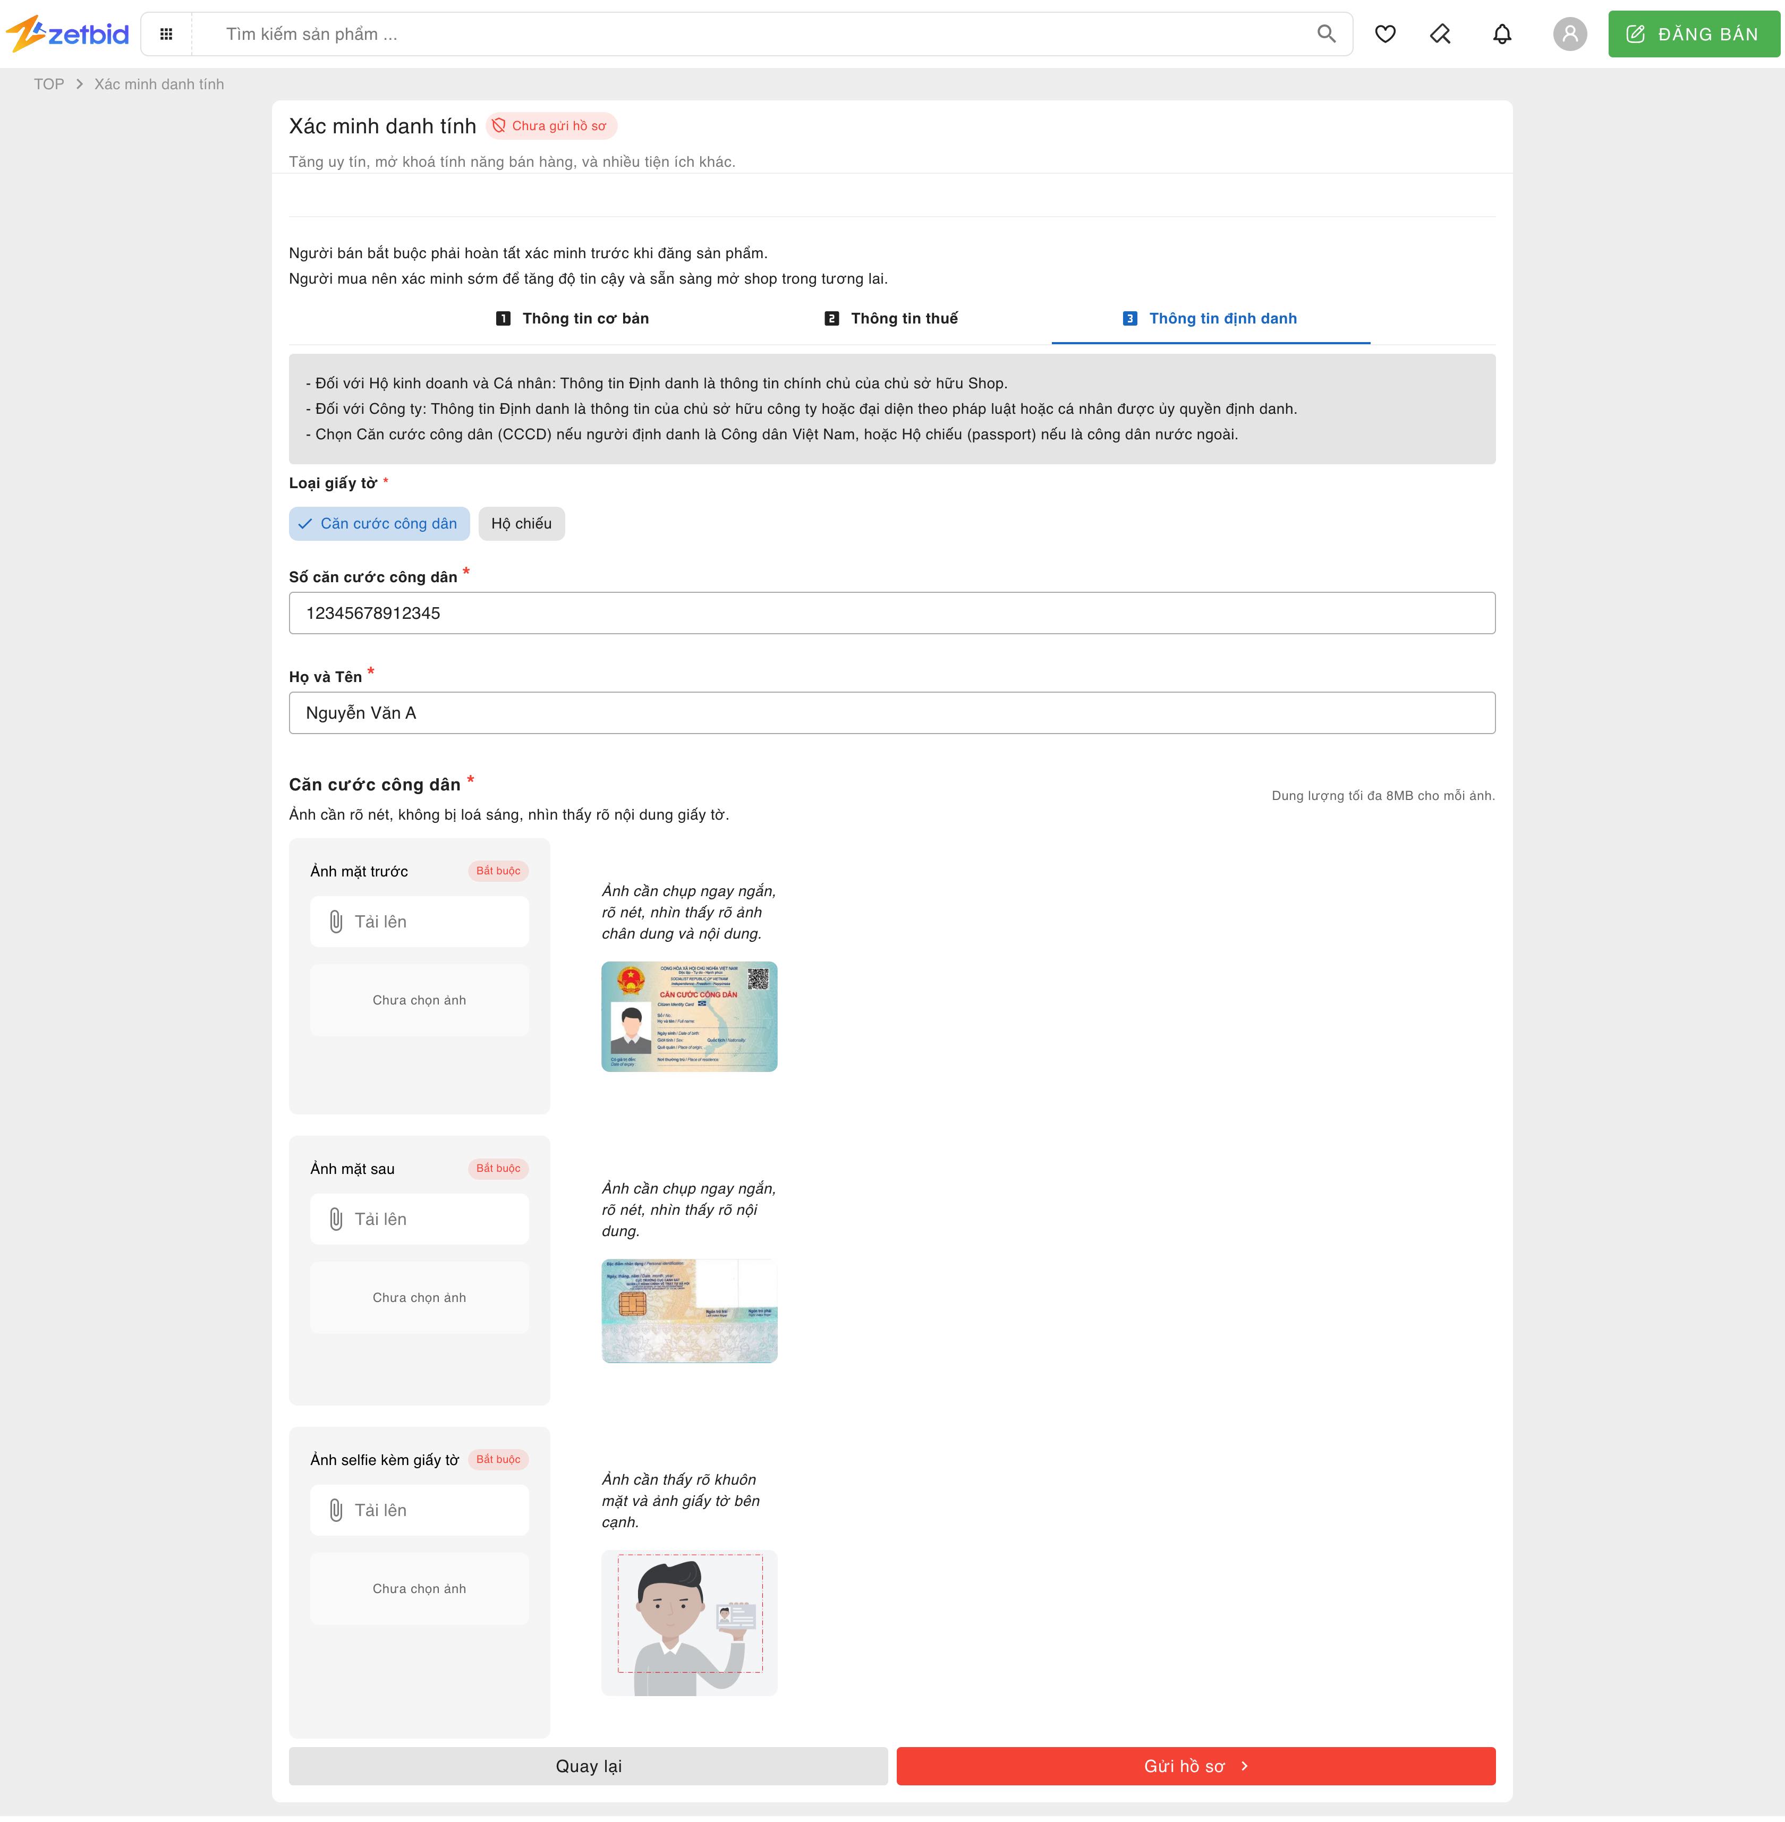This screenshot has width=1785, height=1822.
Task: Upload front side photo via Tải lên
Action: [419, 922]
